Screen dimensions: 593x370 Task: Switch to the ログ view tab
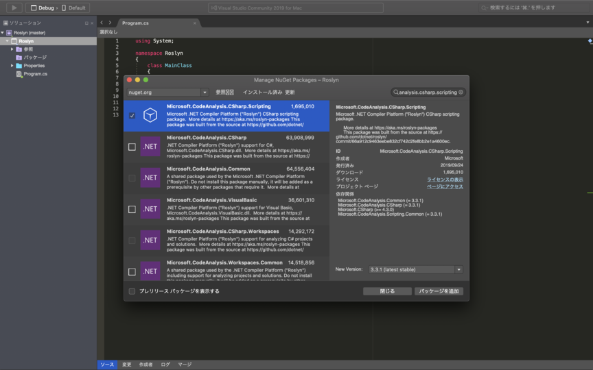tap(165, 365)
